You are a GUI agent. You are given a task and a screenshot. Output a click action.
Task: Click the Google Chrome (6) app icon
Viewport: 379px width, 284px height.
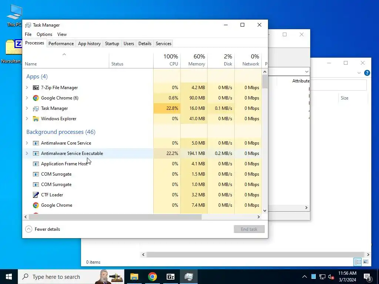coord(36,98)
